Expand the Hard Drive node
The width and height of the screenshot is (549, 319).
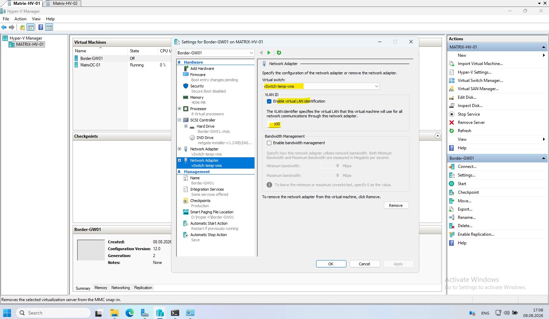tap(186, 126)
